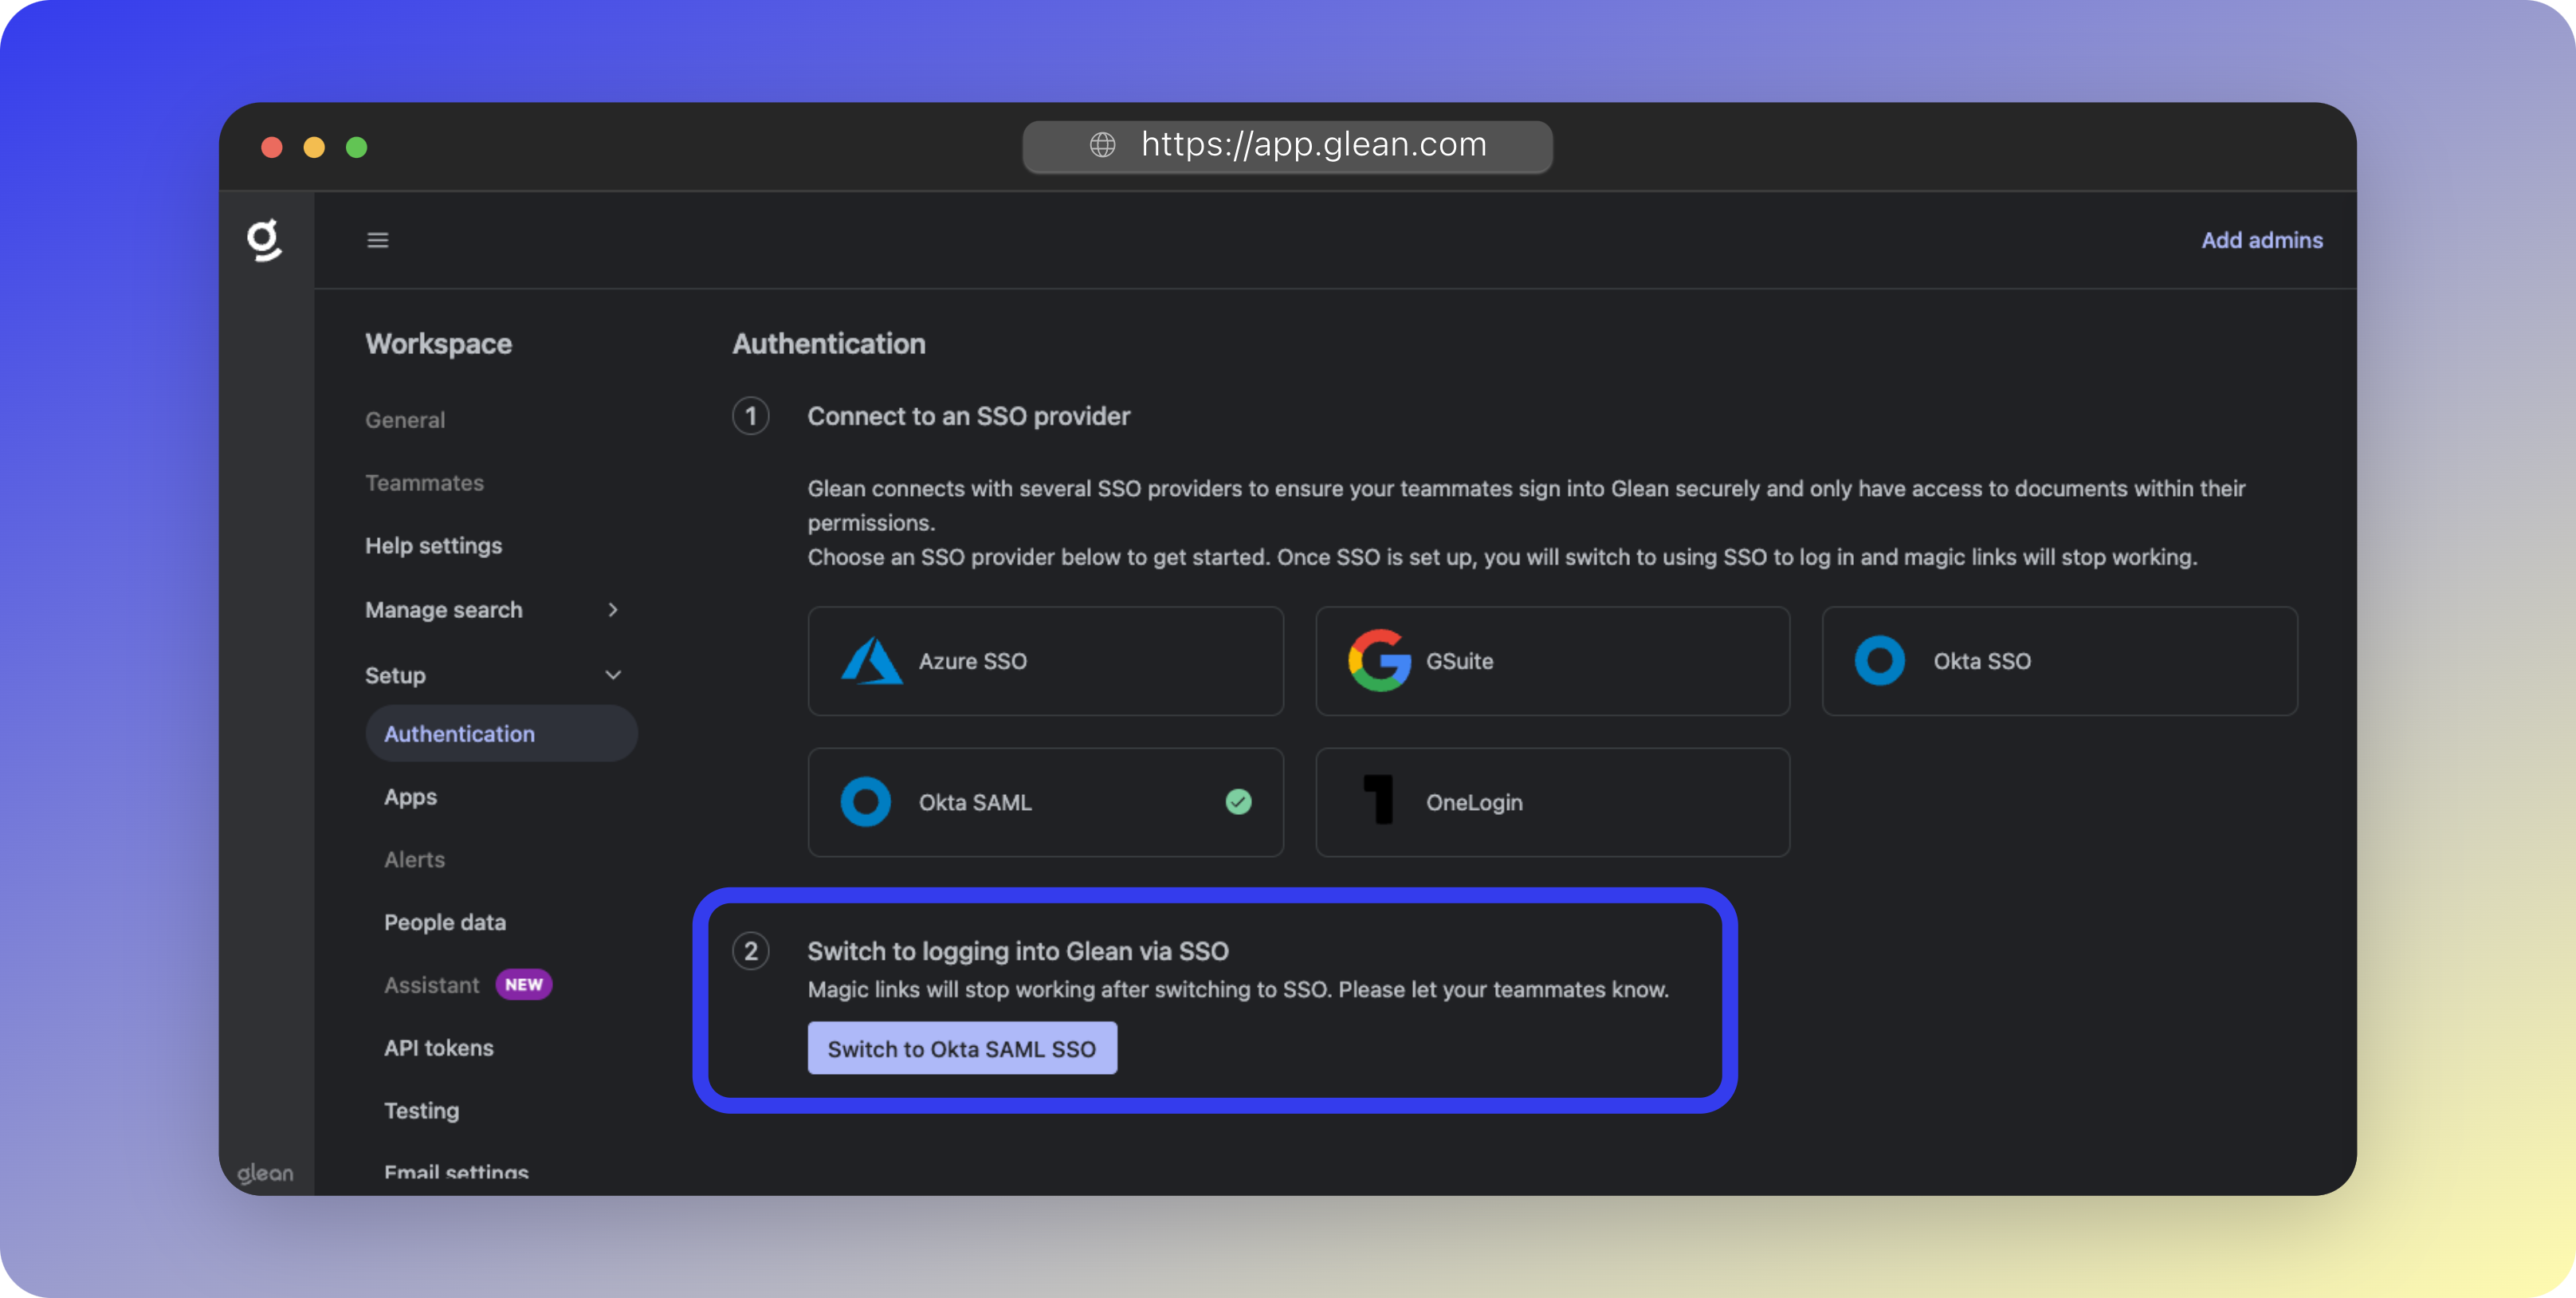The width and height of the screenshot is (2576, 1298).
Task: Click green checkmark on Okta SAML
Action: coord(1238,801)
